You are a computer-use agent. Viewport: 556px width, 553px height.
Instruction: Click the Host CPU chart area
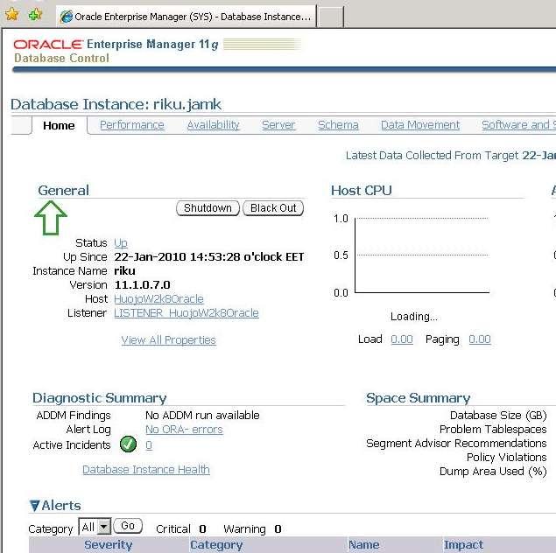coord(422,255)
